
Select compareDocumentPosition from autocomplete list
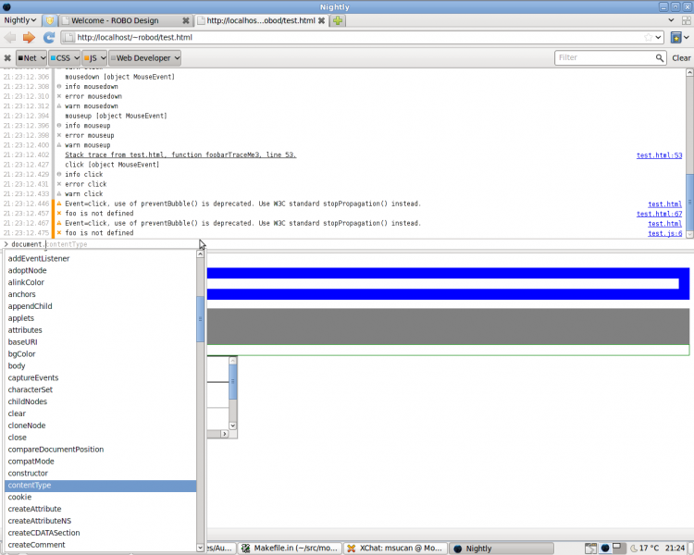(101, 450)
